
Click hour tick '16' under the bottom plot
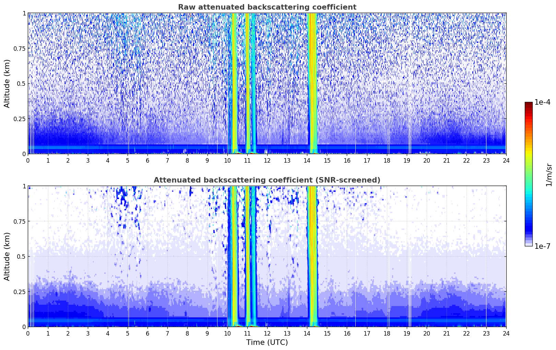(x=347, y=333)
